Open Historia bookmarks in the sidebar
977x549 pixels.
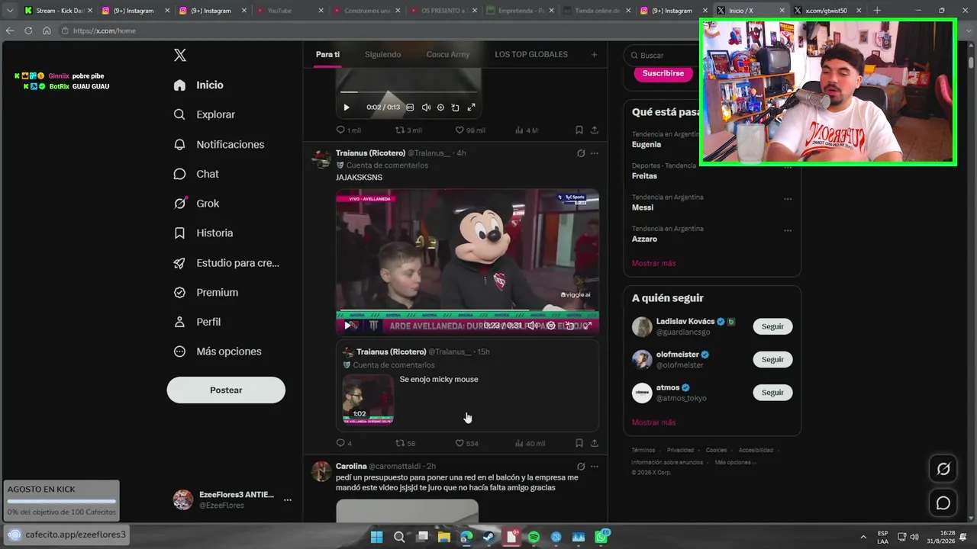[x=203, y=233]
